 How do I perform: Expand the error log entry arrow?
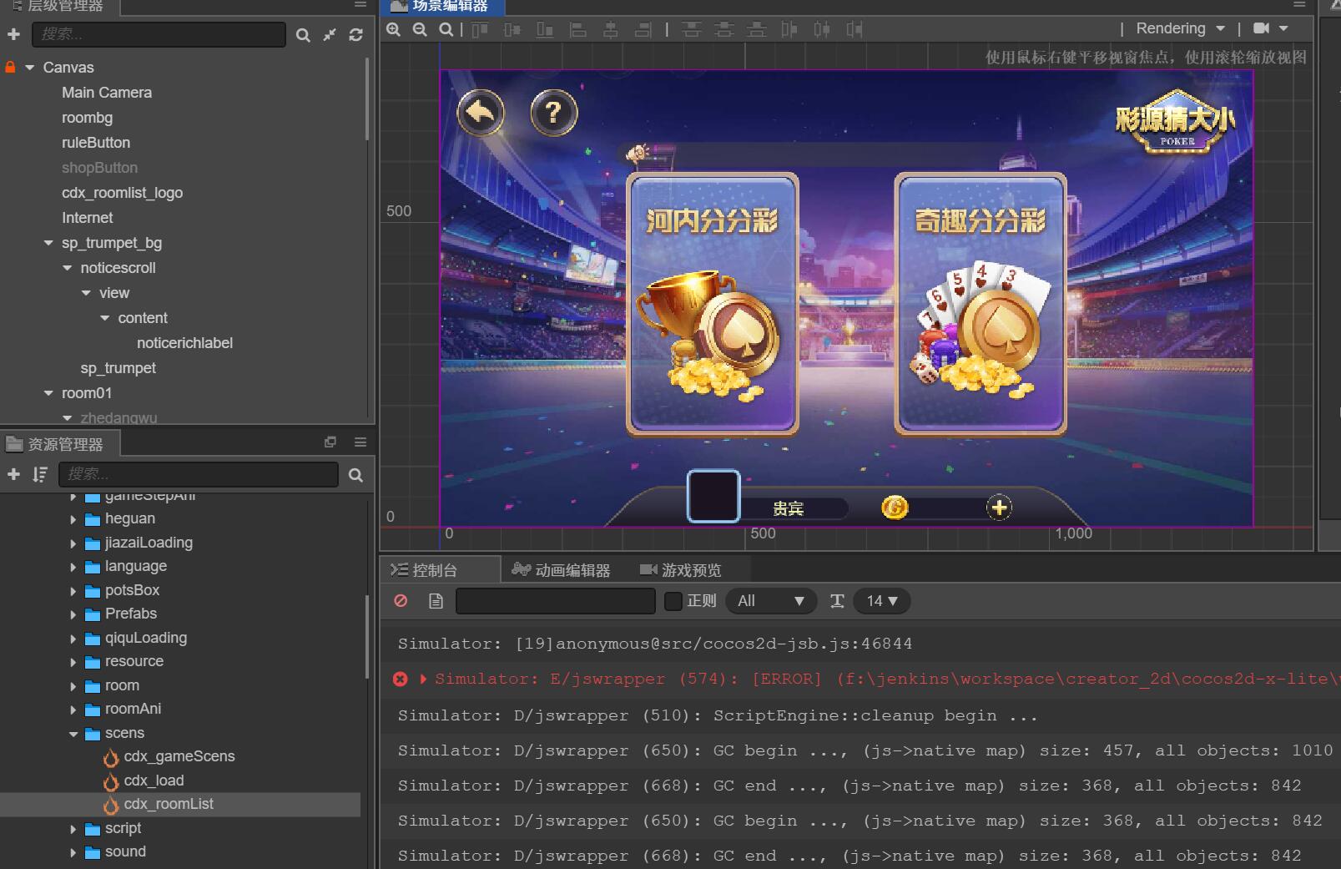423,679
